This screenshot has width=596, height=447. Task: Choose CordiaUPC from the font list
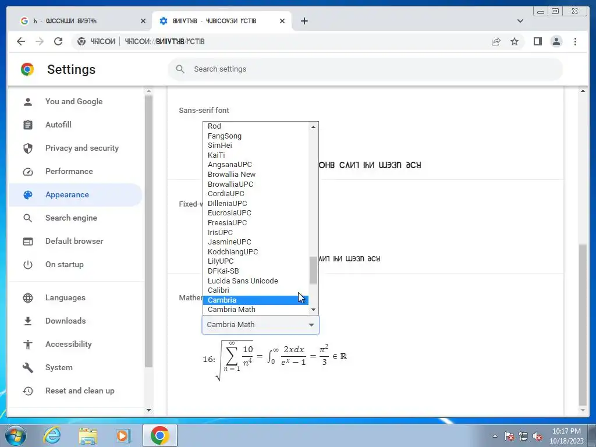point(256,193)
